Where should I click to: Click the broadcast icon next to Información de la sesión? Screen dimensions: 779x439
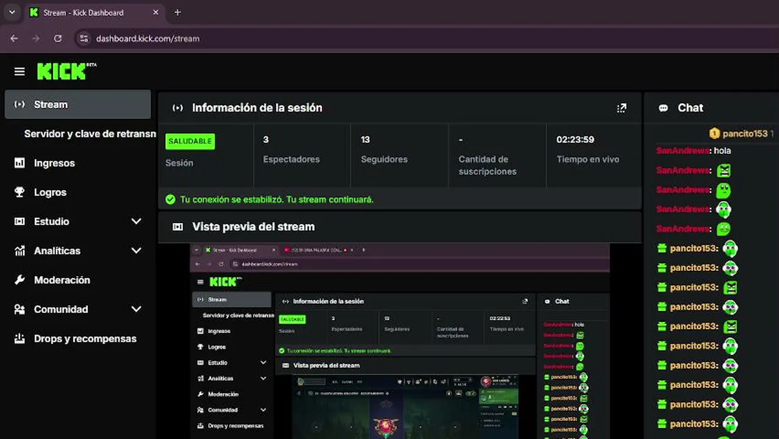(177, 108)
